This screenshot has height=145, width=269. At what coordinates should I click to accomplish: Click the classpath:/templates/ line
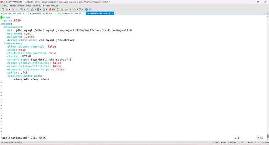32,79
